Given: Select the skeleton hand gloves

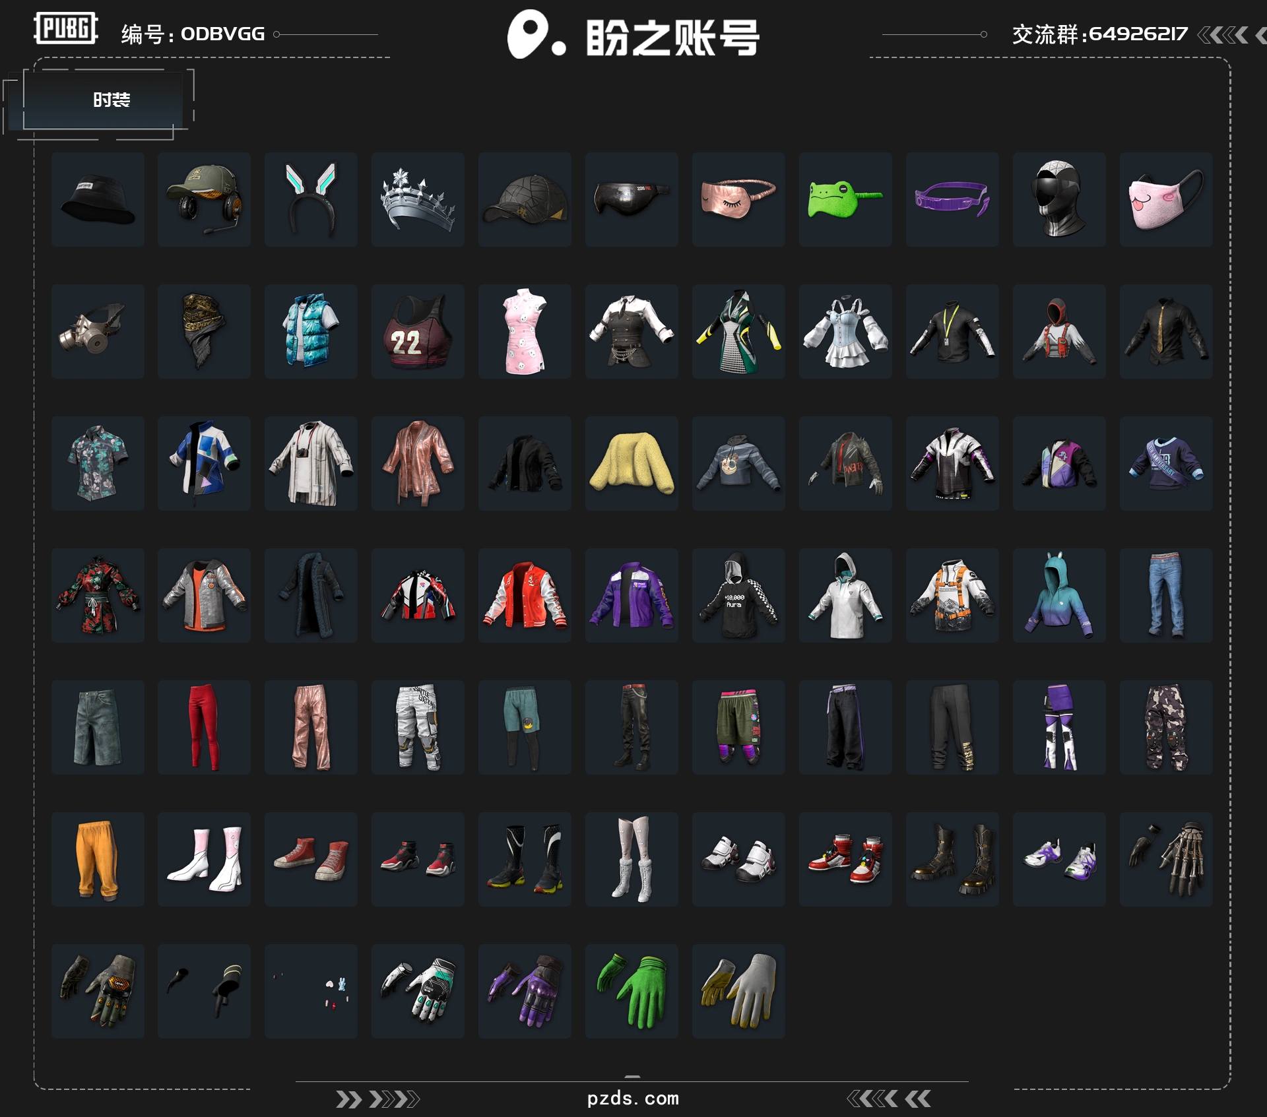Looking at the screenshot, I should (1167, 859).
